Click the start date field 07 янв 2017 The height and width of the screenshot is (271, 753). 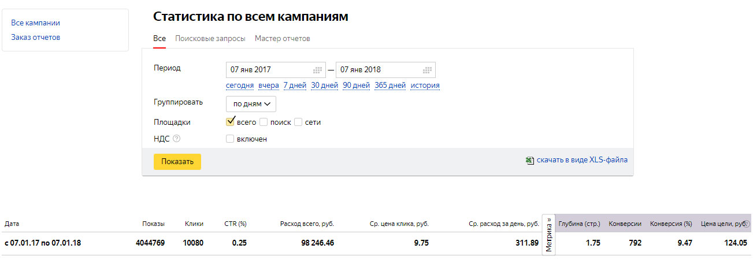click(276, 70)
